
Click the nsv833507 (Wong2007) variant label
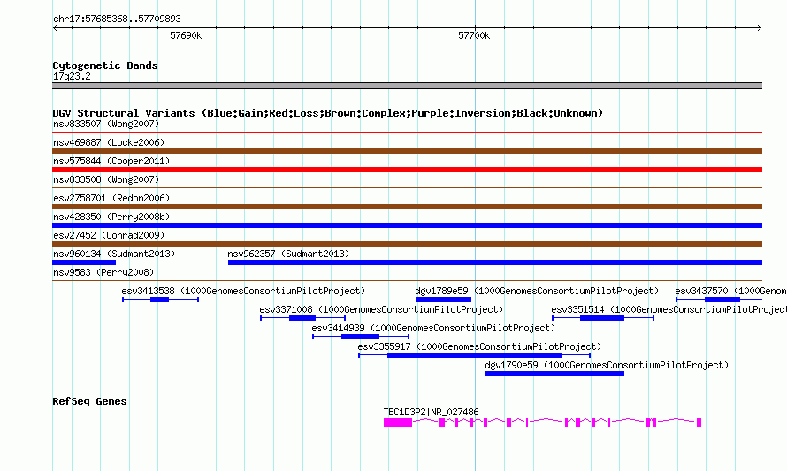[x=106, y=124]
